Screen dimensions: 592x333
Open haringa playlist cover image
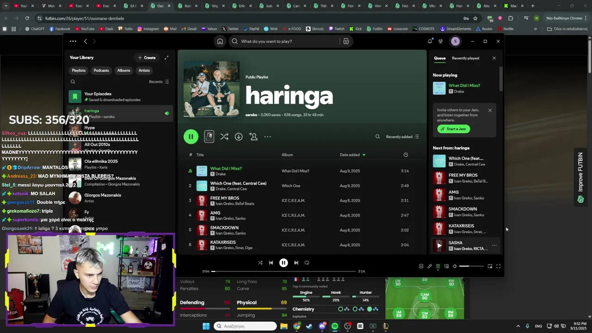tap(211, 89)
